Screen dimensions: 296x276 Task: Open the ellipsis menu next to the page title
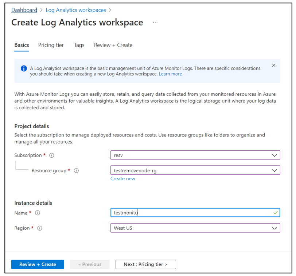click(155, 23)
